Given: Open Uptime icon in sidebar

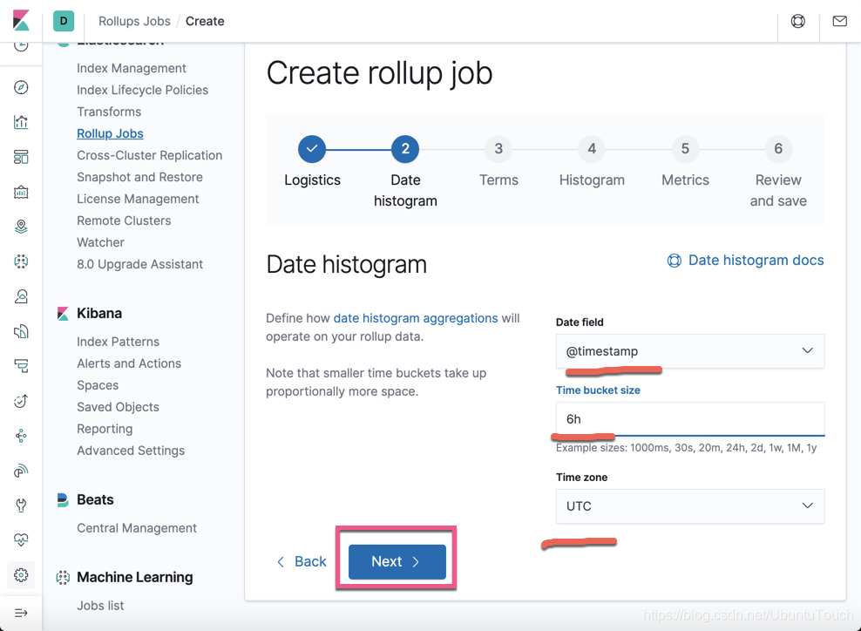Looking at the screenshot, I should (21, 401).
